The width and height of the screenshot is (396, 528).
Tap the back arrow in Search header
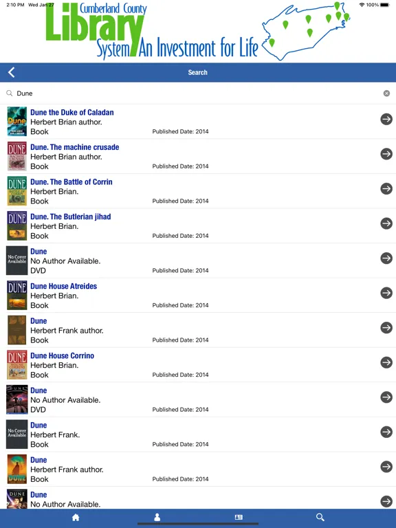[12, 72]
